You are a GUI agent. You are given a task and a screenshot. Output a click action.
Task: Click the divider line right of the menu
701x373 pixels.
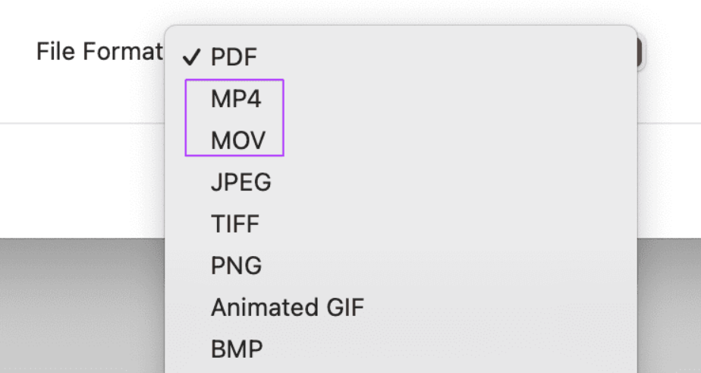tap(669, 123)
